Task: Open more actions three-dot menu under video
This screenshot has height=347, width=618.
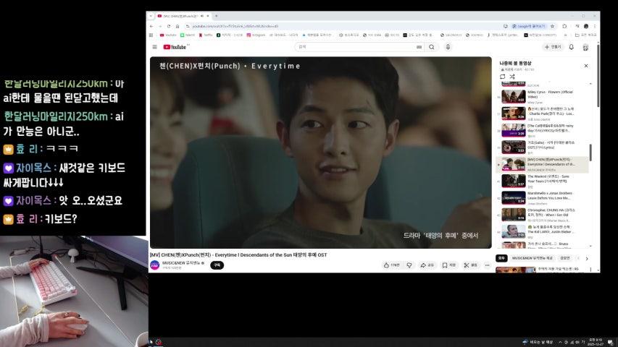Action: [487, 265]
